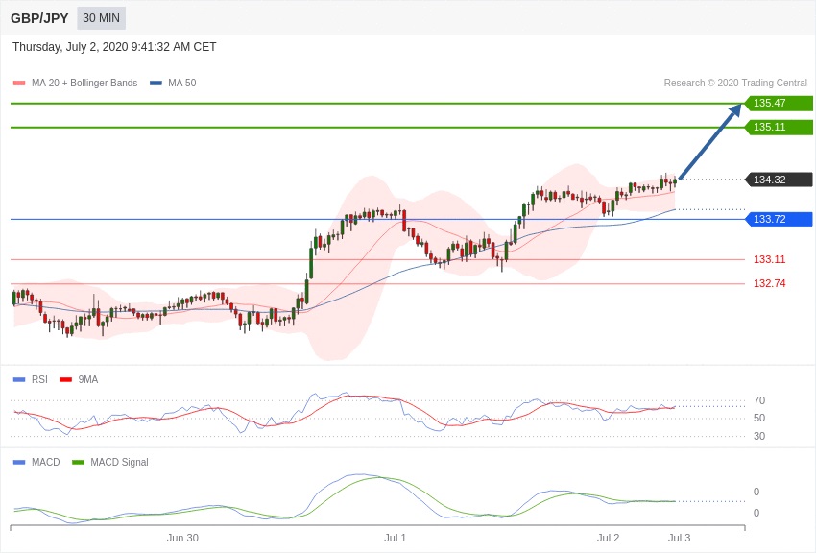This screenshot has width=816, height=553.
Task: Click the 132.74 red support label
Action: [x=769, y=283]
